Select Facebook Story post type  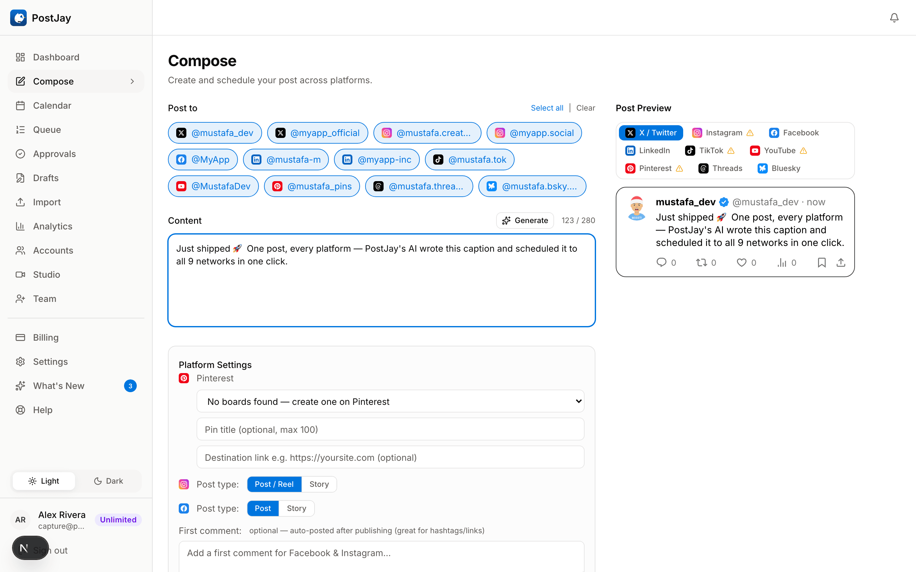296,508
